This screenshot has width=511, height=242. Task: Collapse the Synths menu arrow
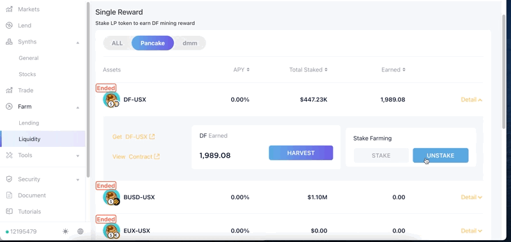coord(77,42)
